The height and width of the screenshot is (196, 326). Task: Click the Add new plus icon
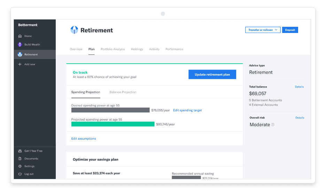20,64
